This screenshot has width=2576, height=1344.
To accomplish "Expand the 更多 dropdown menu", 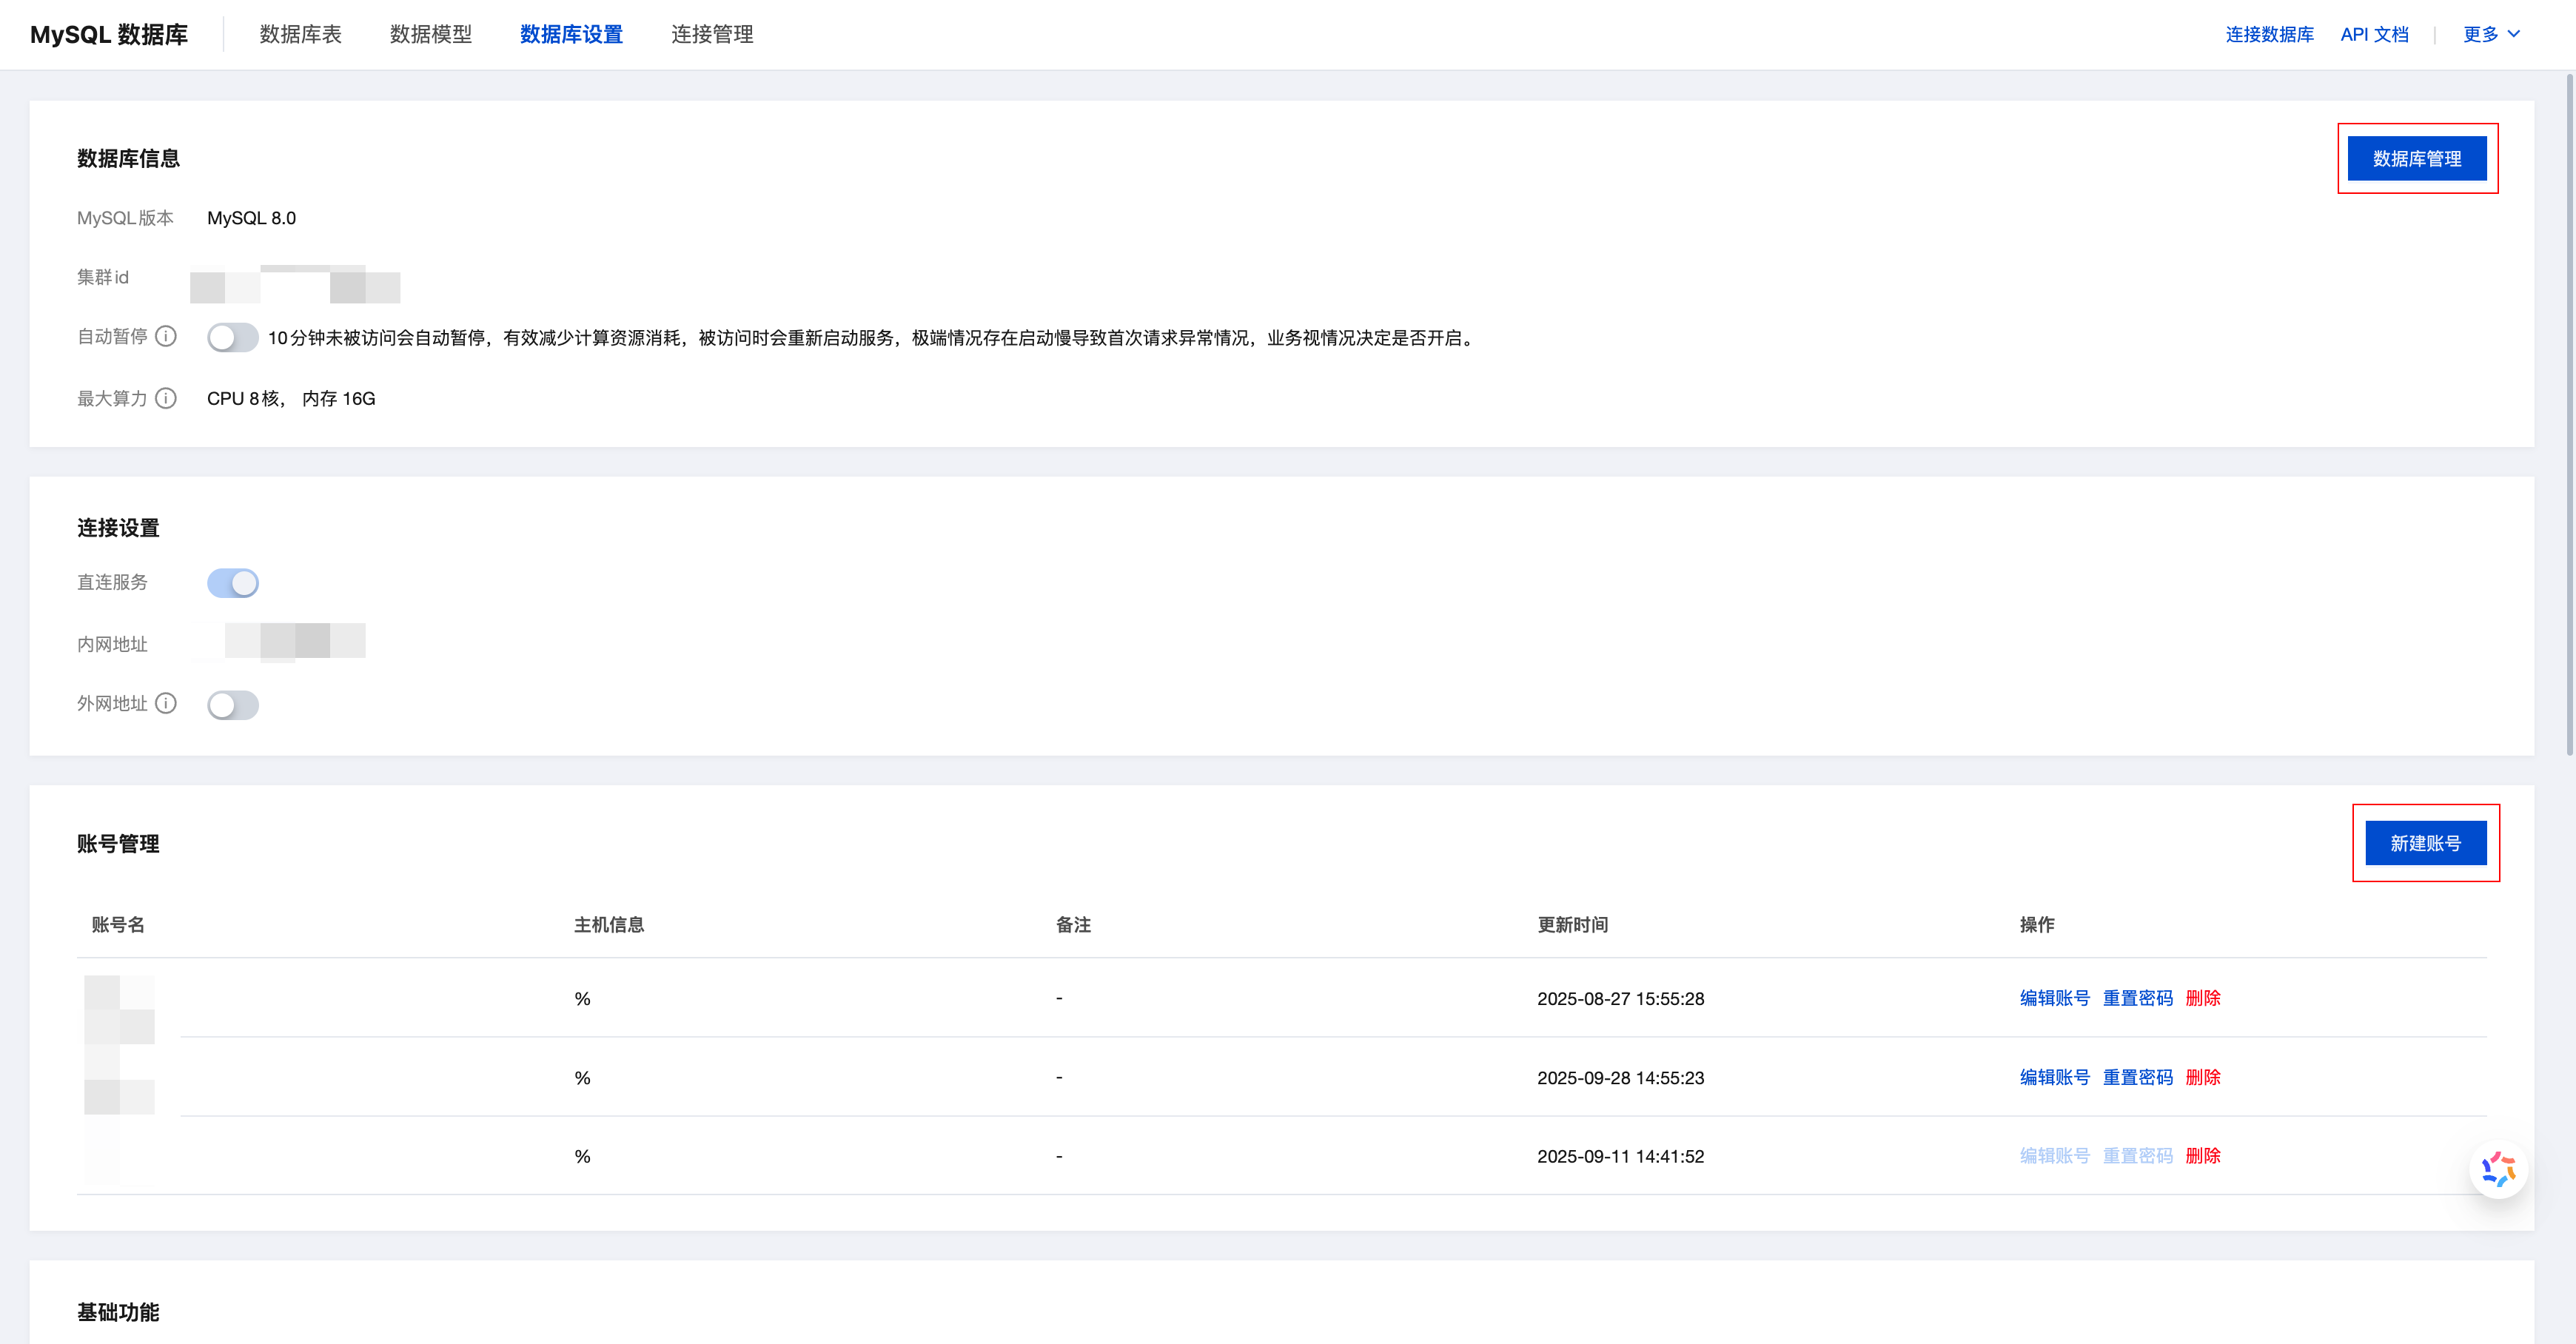I will pos(2490,34).
